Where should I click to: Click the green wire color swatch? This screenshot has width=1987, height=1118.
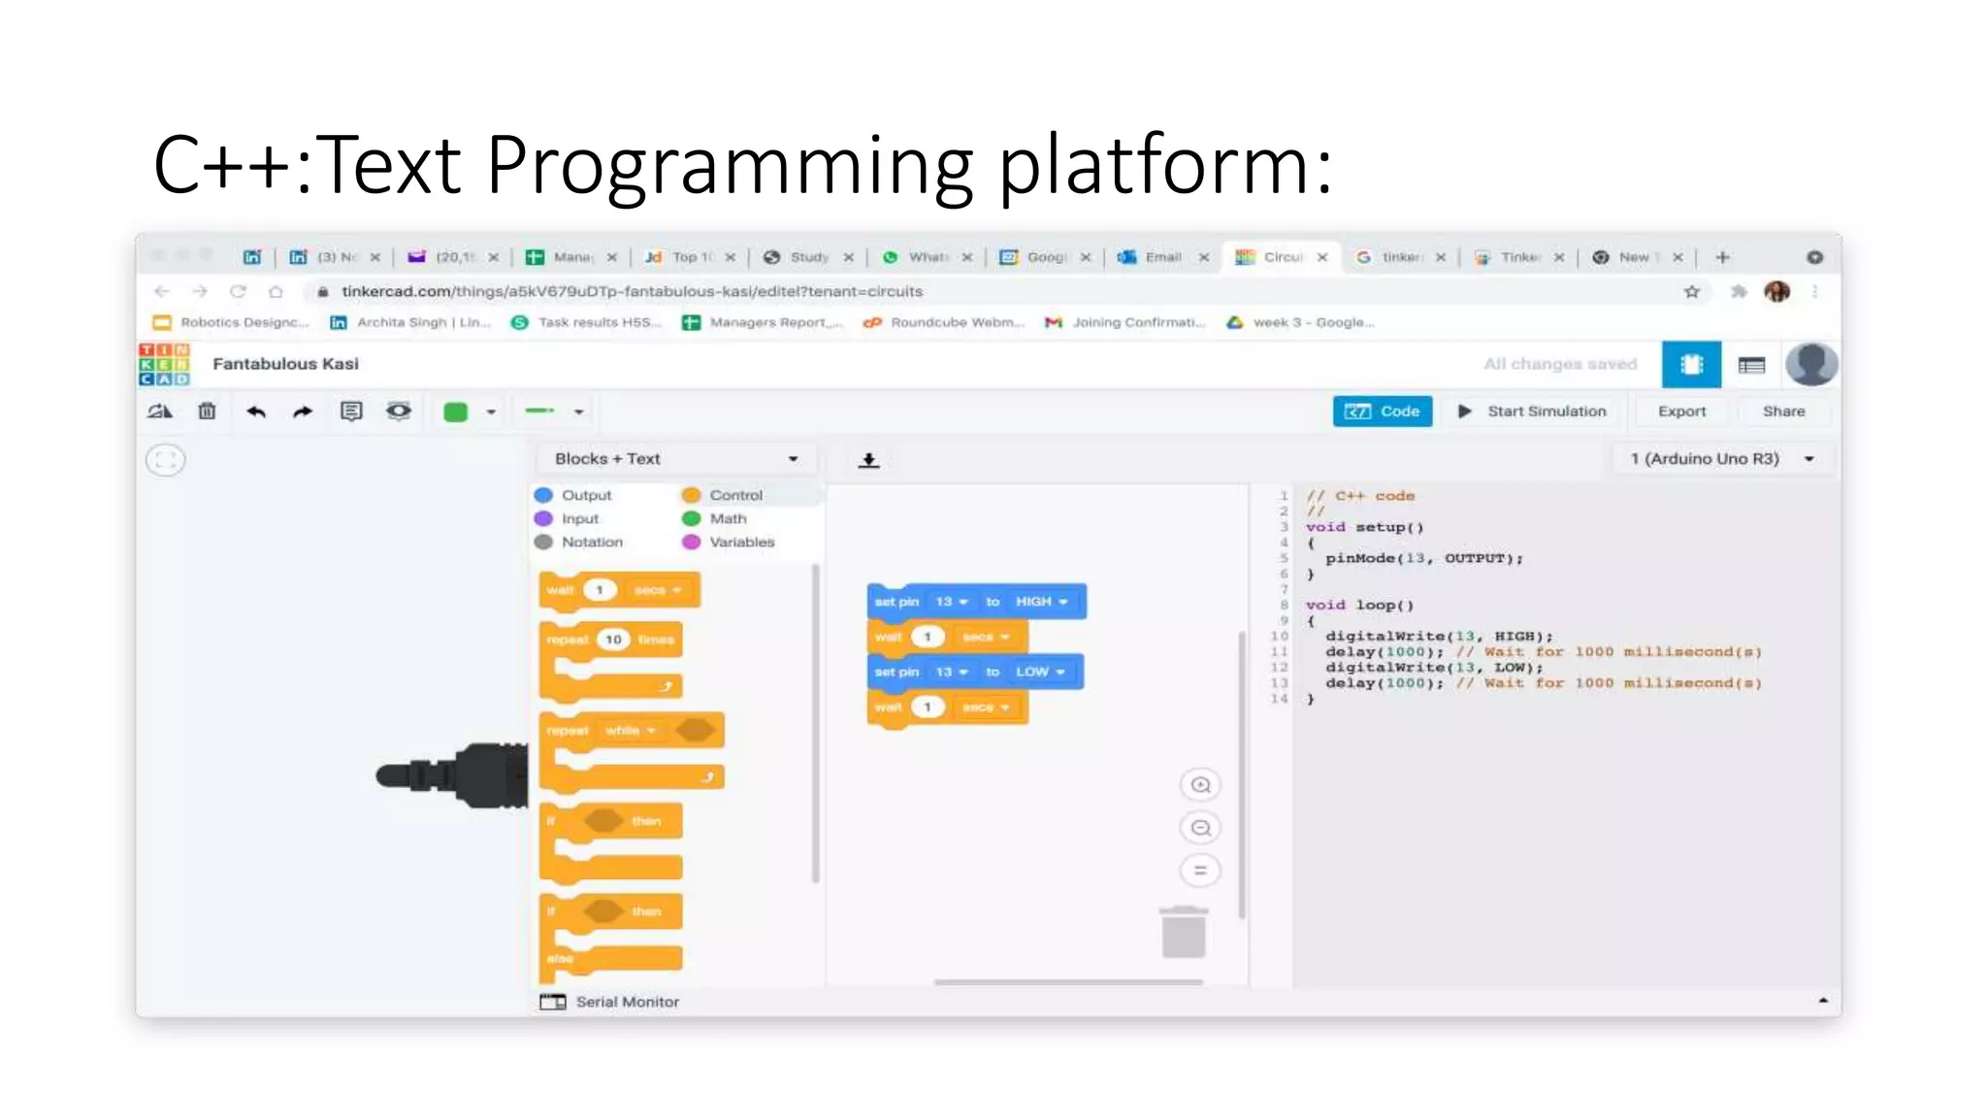(455, 412)
